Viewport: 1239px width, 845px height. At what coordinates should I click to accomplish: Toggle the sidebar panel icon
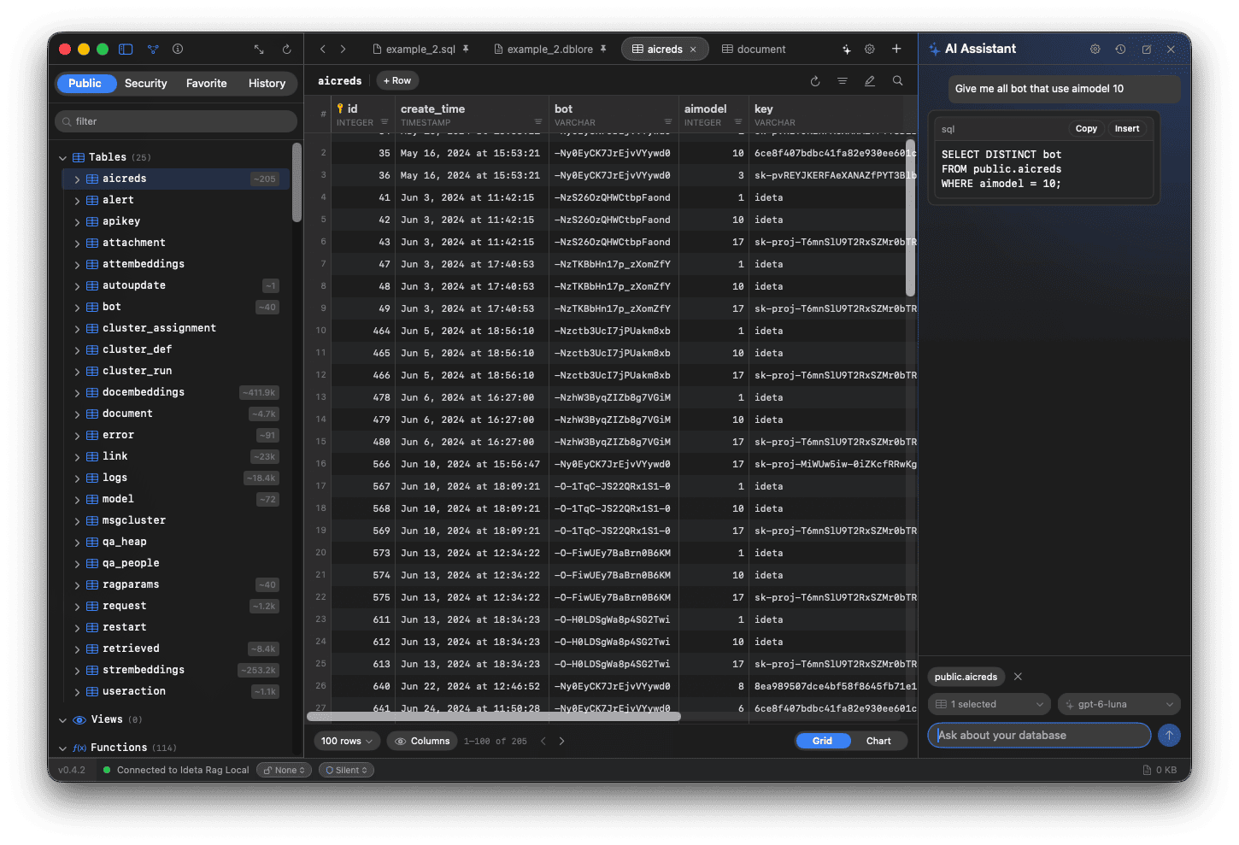pyautogui.click(x=126, y=50)
